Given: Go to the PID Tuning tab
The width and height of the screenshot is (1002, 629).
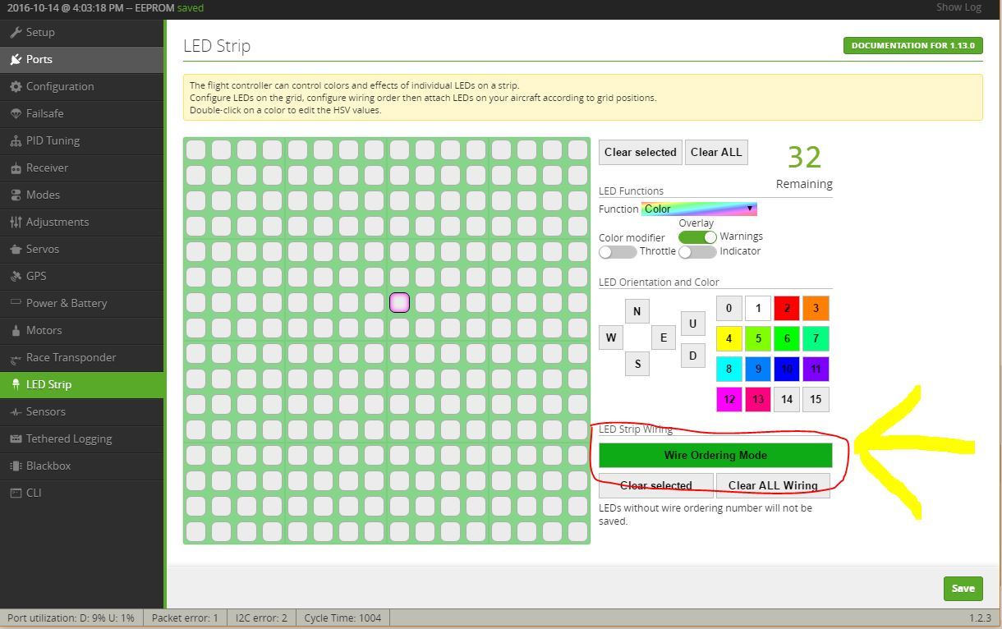Looking at the screenshot, I should pyautogui.click(x=82, y=140).
